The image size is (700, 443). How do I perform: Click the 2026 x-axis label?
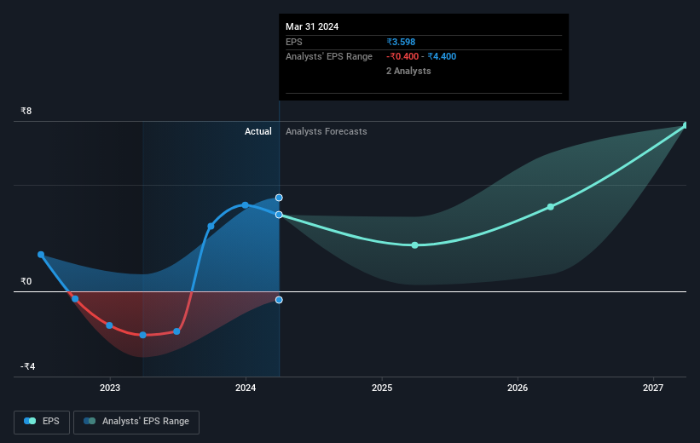518,388
